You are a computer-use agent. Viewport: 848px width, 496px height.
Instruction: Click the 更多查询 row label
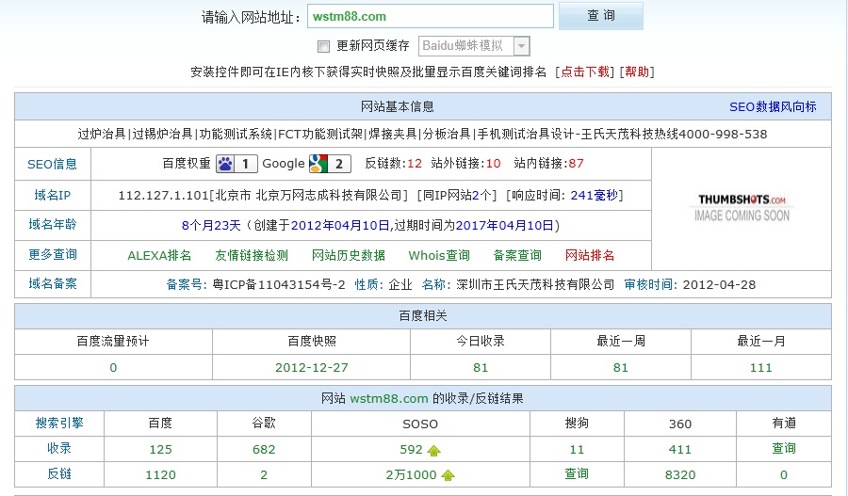click(x=53, y=254)
